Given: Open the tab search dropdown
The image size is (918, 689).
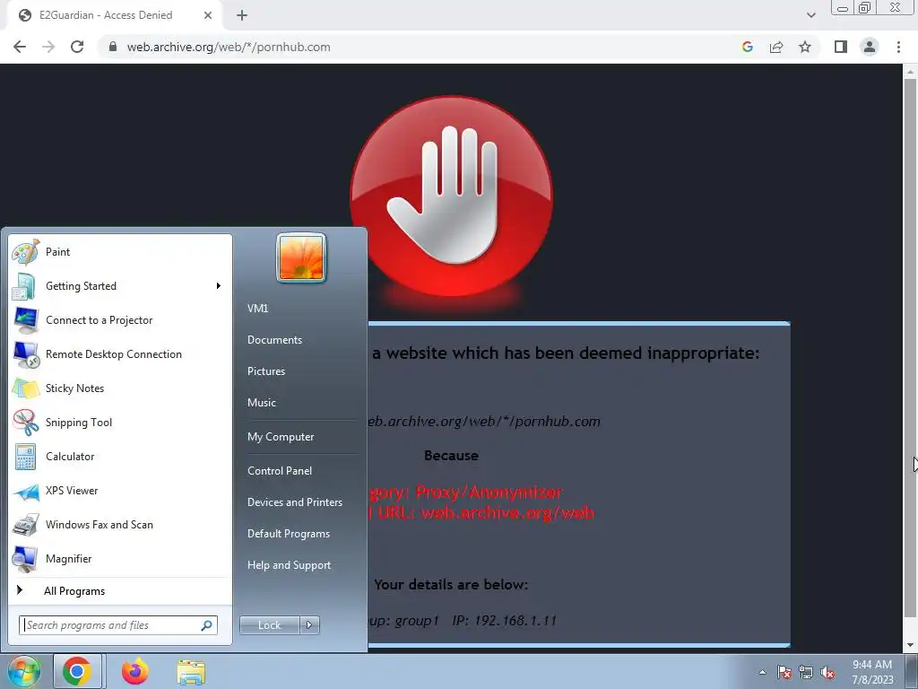Looking at the screenshot, I should tap(810, 15).
